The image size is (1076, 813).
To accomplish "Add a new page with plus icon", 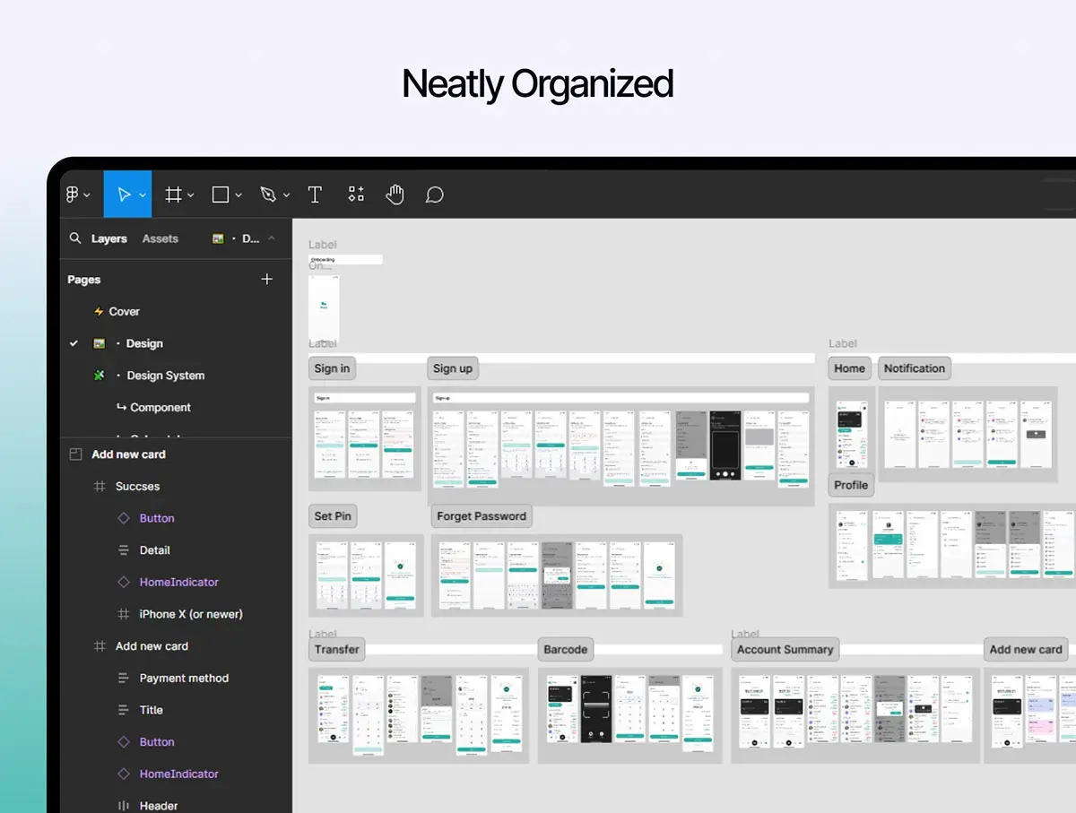I will pos(266,280).
